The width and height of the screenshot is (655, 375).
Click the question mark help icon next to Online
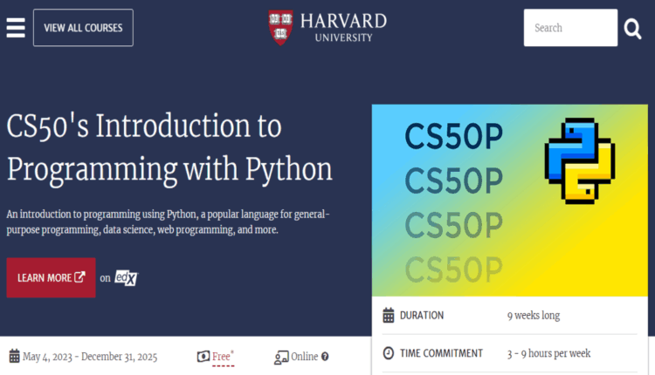[325, 357]
